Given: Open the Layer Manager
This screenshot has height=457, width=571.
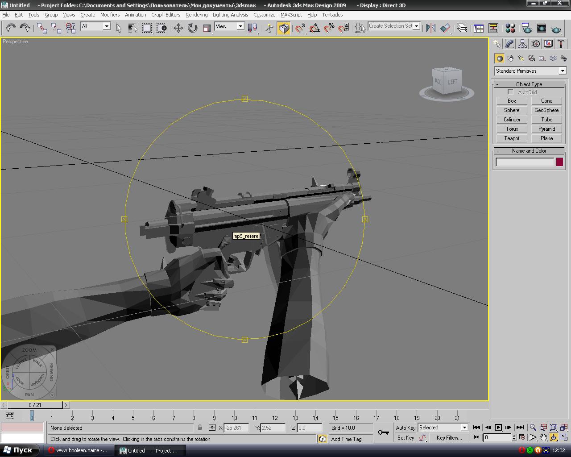Looking at the screenshot, I should (x=462, y=28).
